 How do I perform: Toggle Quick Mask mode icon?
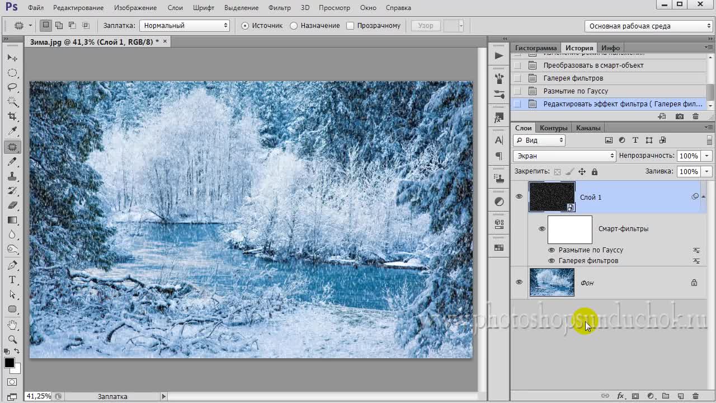(12, 382)
